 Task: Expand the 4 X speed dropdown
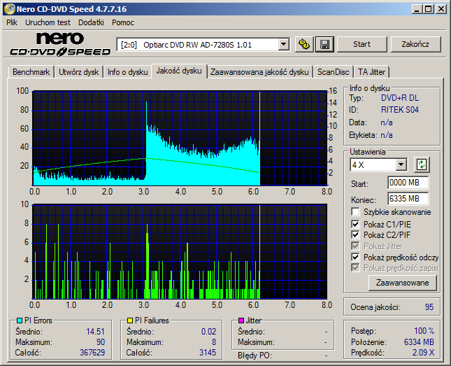coord(401,165)
